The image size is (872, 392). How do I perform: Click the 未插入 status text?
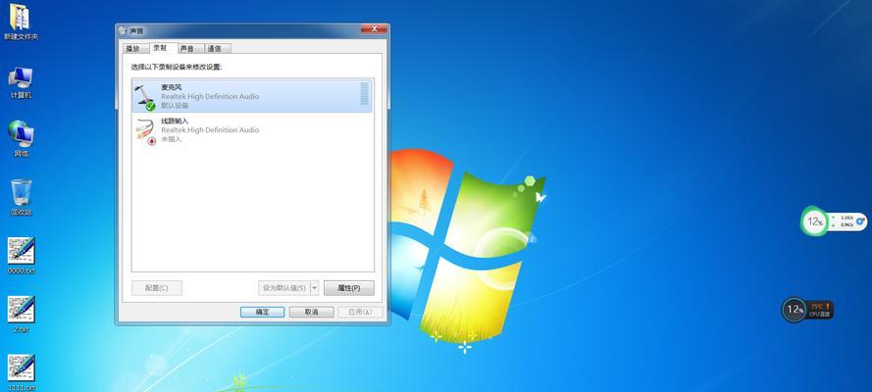coord(172,139)
